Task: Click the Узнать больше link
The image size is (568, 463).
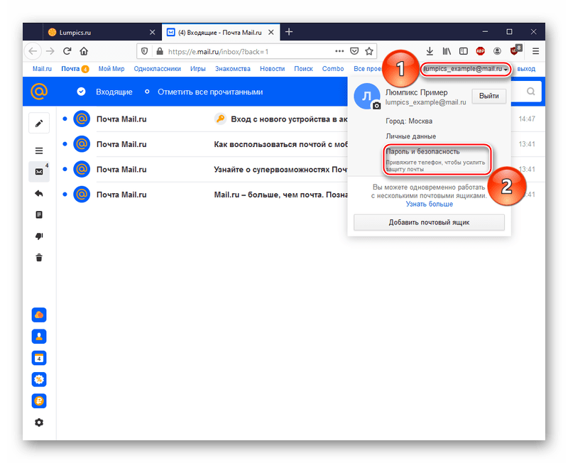Action: [429, 204]
